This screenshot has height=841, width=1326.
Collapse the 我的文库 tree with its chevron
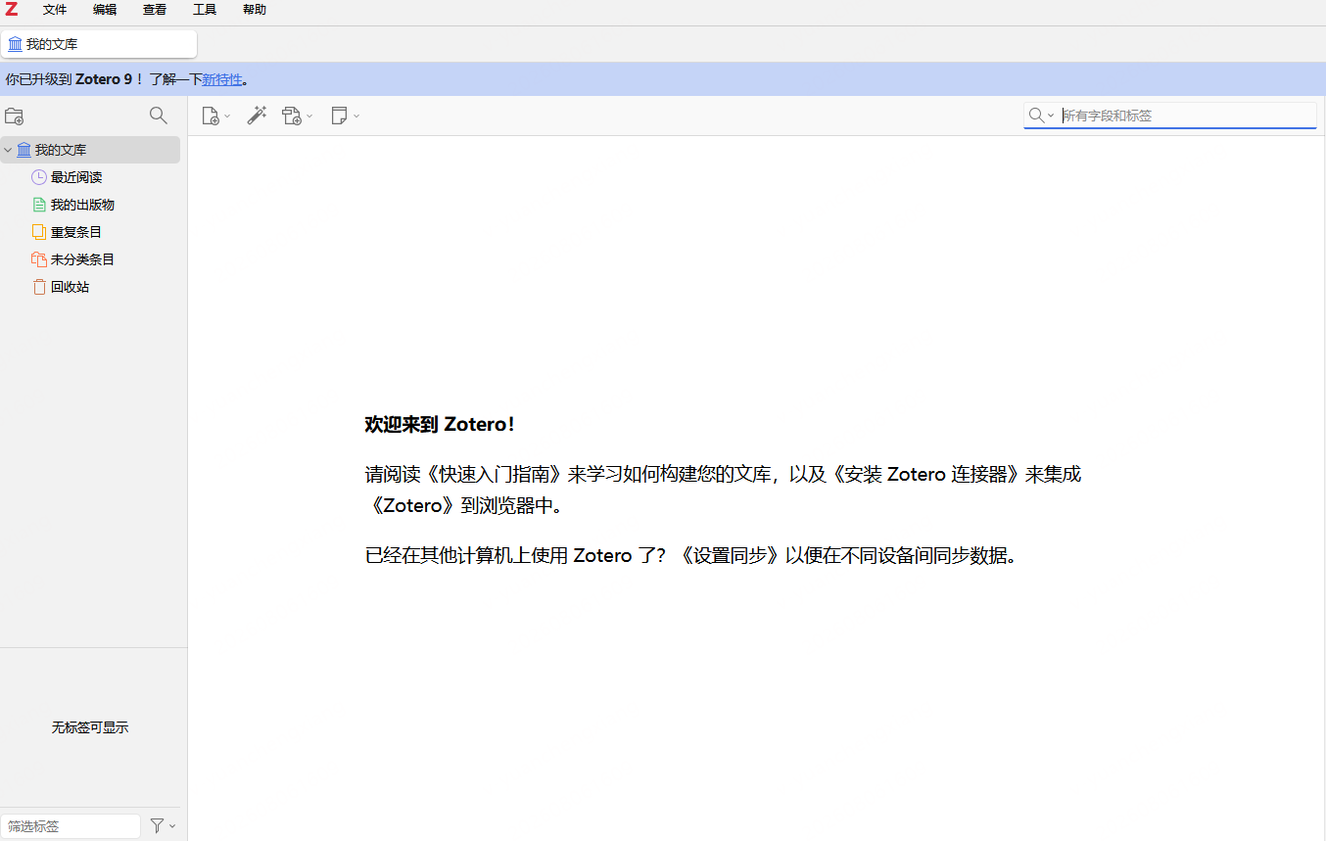click(x=8, y=150)
